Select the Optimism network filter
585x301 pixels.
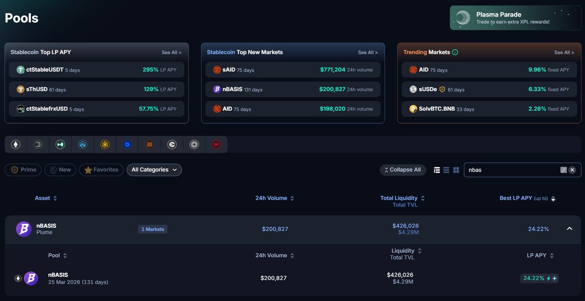(x=216, y=144)
